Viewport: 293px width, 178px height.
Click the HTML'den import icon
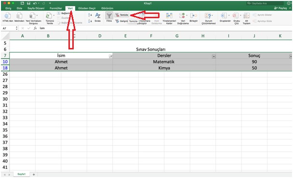point(8,16)
